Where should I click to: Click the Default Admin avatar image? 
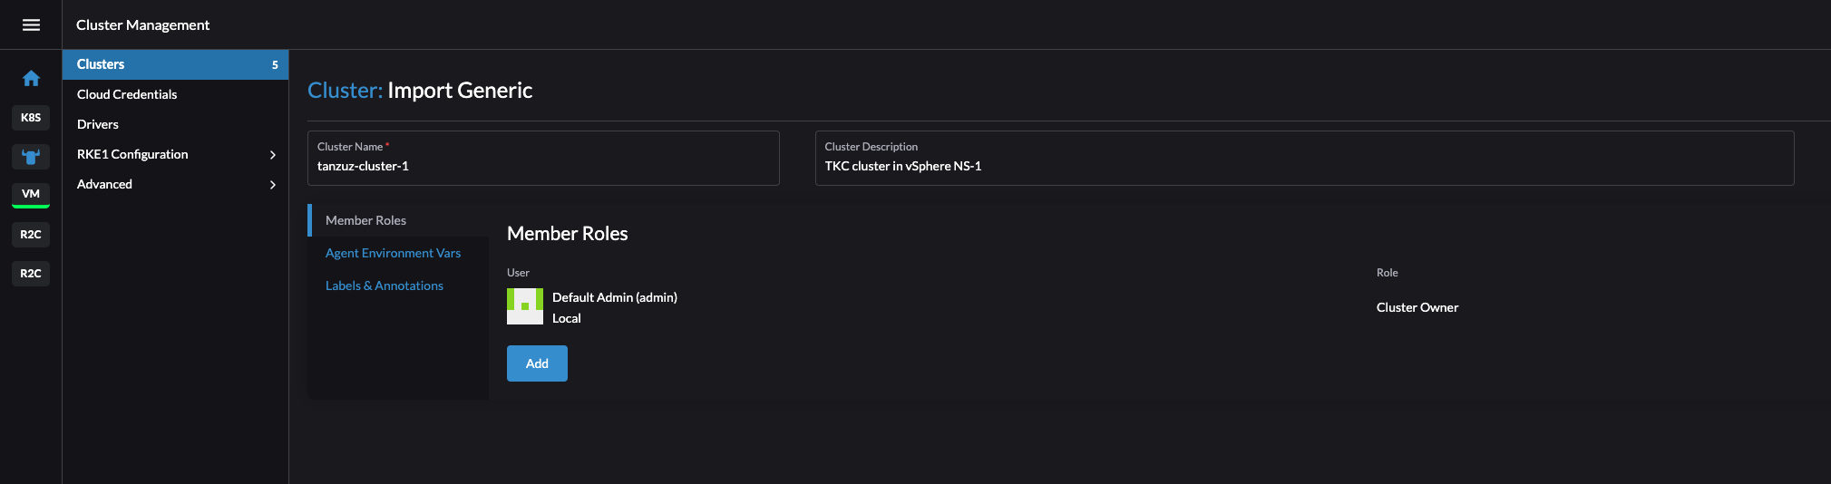tap(525, 306)
